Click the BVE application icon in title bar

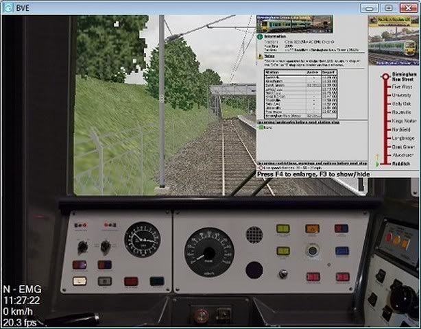click(x=8, y=8)
